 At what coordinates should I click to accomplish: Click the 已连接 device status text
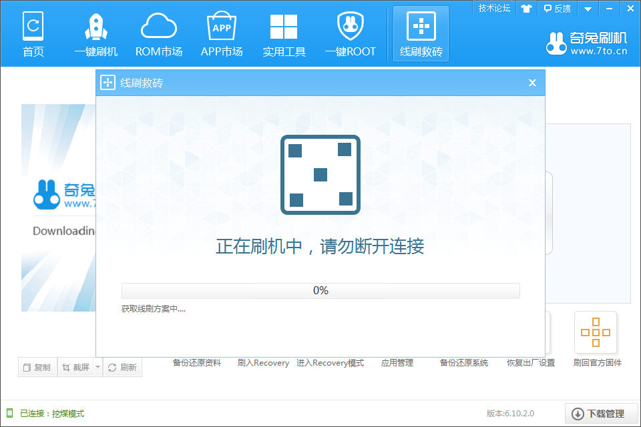51,414
